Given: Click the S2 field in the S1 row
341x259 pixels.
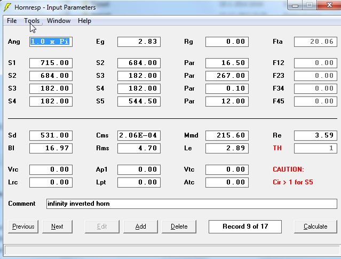Looking at the screenshot, I should point(139,63).
